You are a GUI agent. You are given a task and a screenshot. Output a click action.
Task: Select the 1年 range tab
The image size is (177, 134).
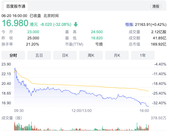(x=143, y=55)
